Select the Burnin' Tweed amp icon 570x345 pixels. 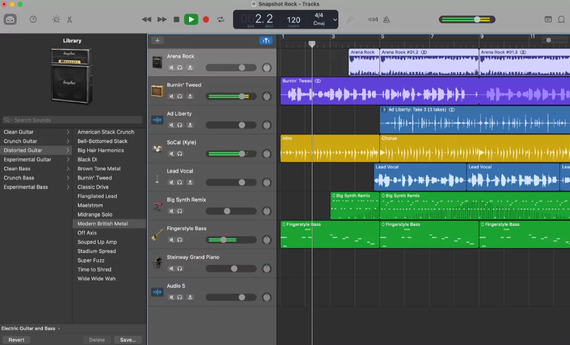[x=157, y=91]
